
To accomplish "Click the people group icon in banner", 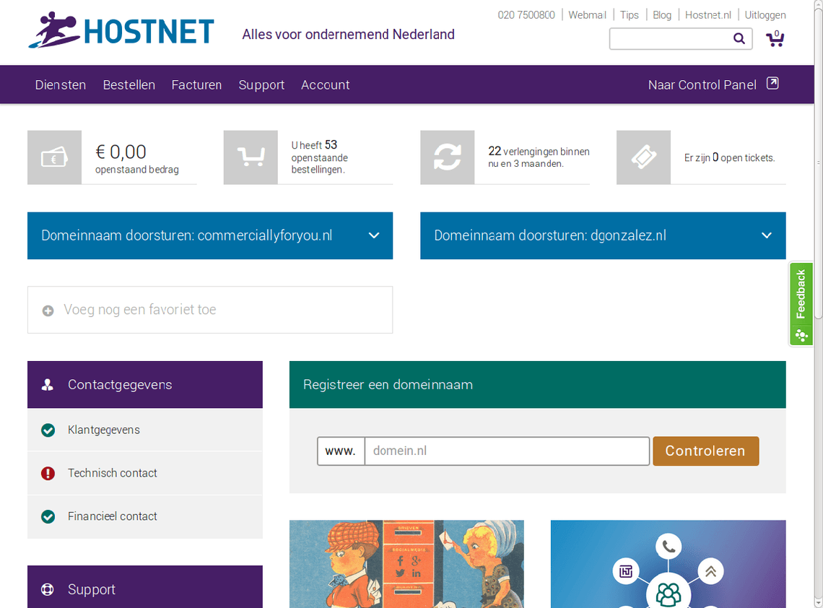I will pos(669,594).
